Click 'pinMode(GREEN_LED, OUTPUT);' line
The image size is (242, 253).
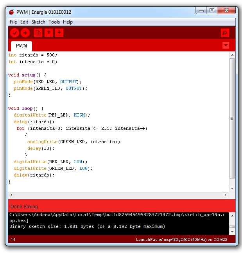[50, 88]
